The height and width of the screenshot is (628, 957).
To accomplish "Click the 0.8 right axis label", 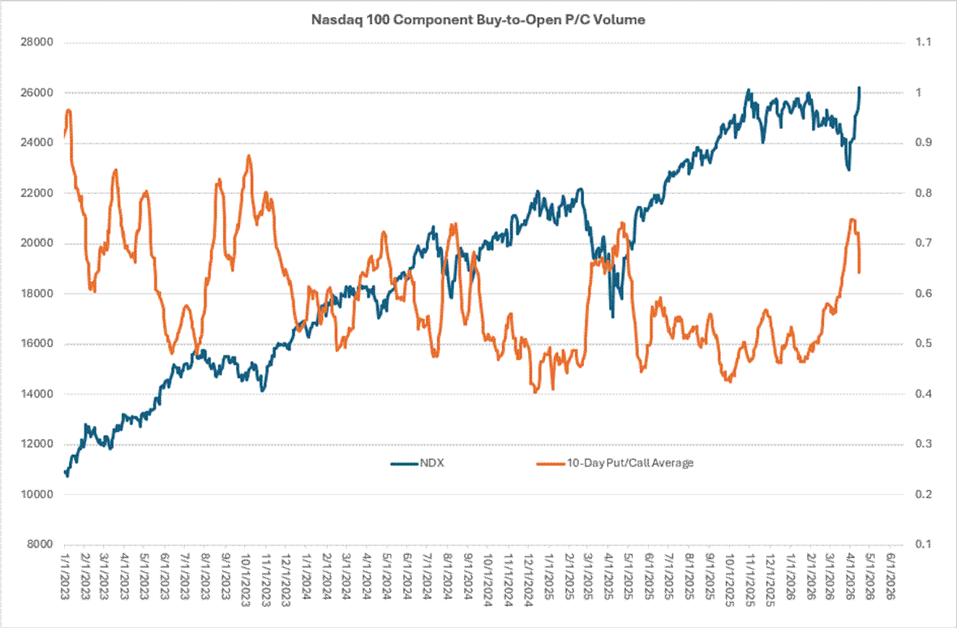I will coord(924,193).
